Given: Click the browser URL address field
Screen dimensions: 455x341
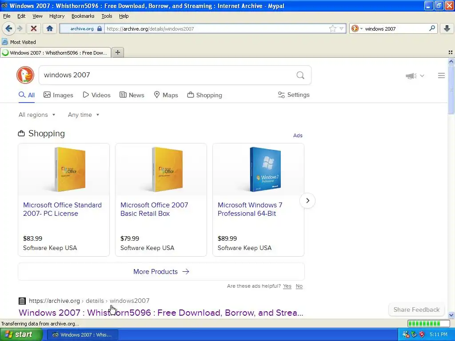Looking at the screenshot, I should point(216,28).
